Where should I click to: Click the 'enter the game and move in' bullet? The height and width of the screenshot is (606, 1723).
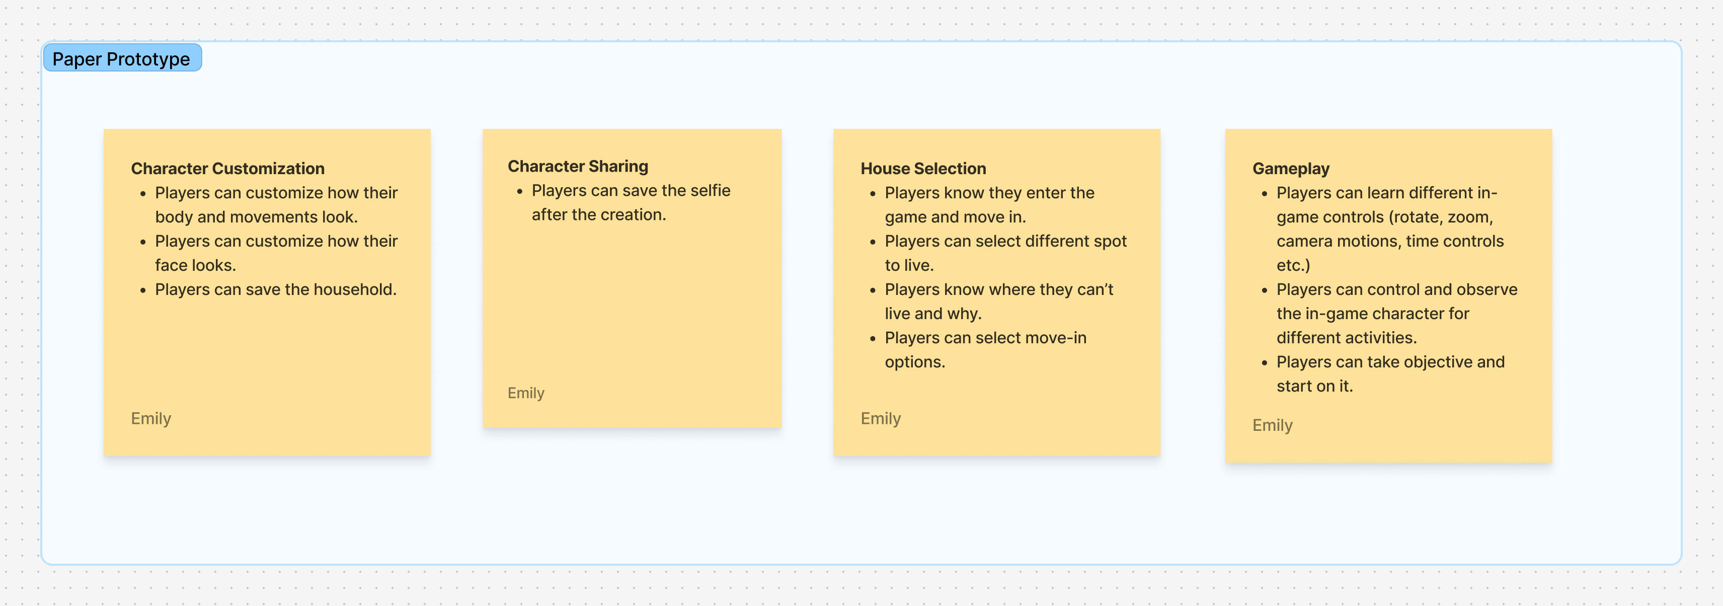(x=989, y=205)
